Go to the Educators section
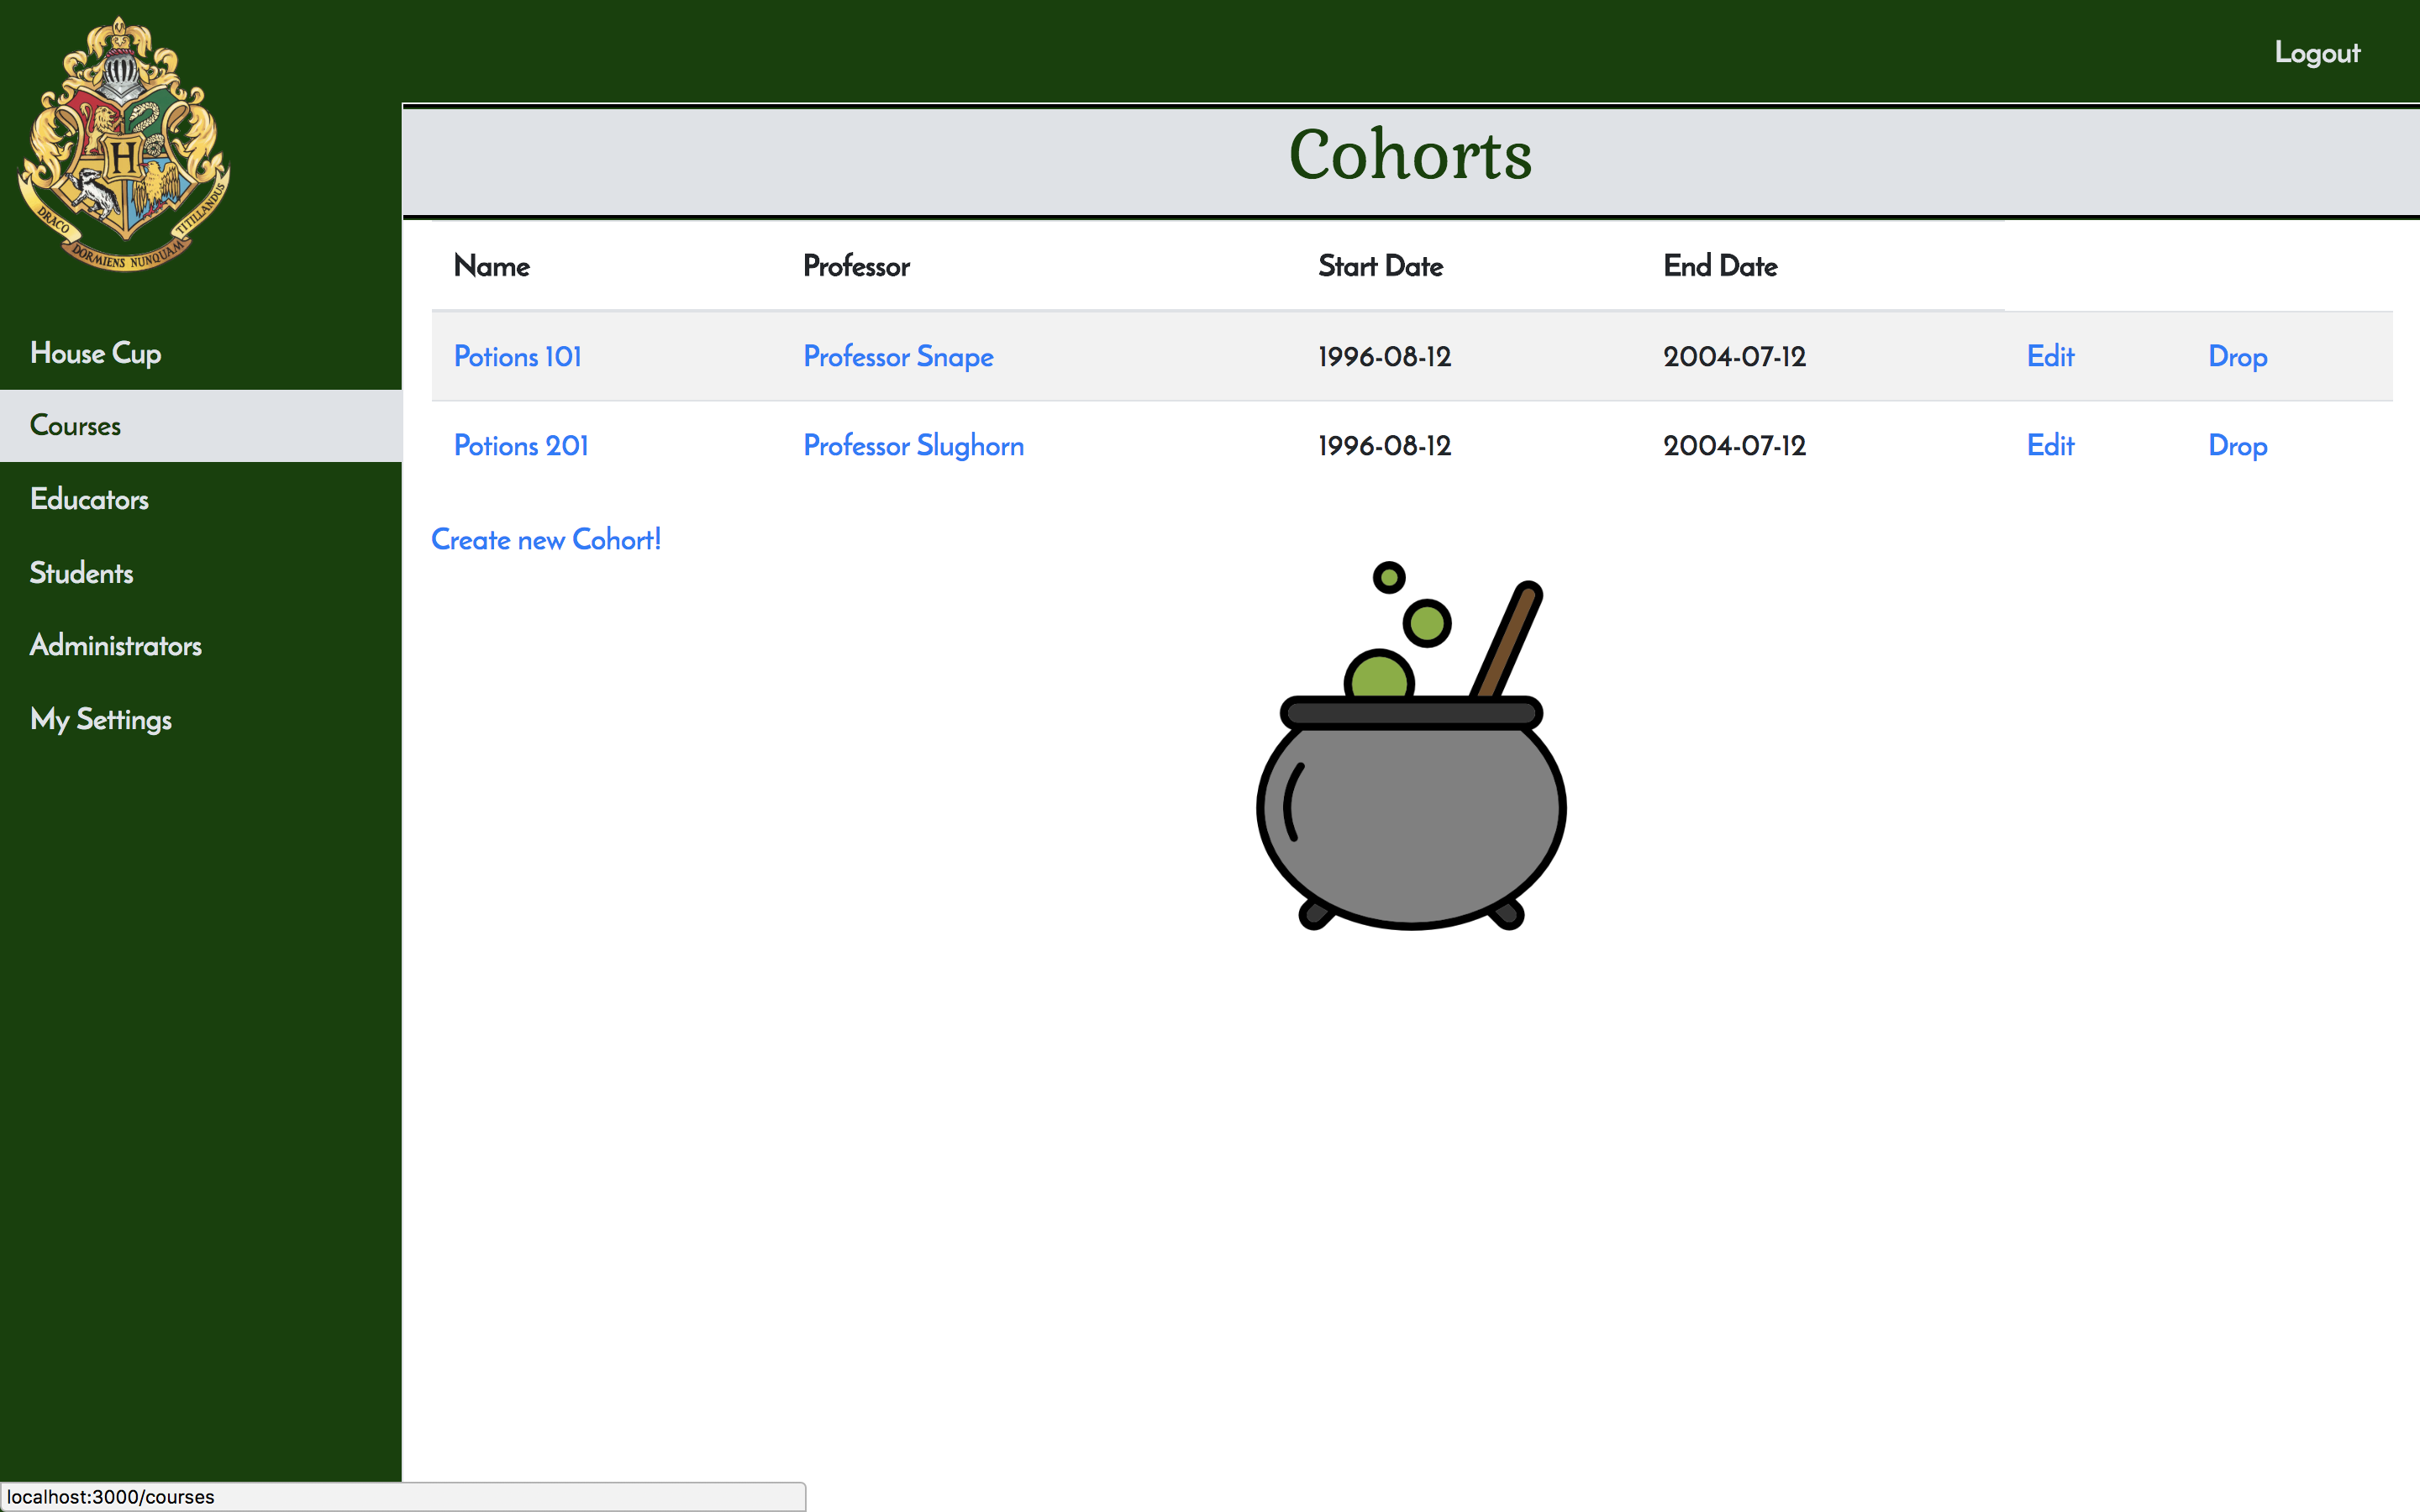This screenshot has height=1512, width=2420. [x=90, y=499]
